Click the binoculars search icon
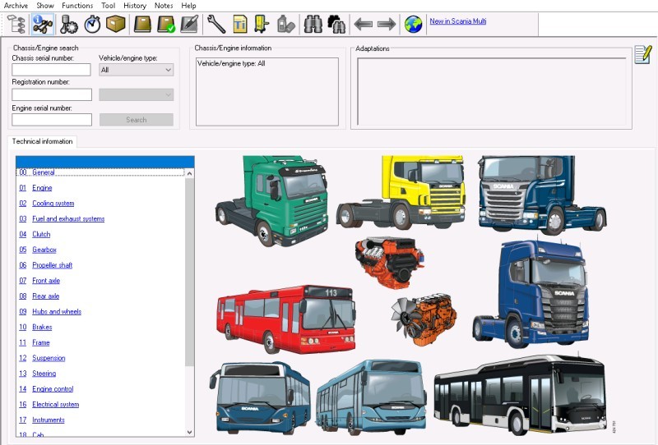This screenshot has width=658, height=445. click(313, 24)
